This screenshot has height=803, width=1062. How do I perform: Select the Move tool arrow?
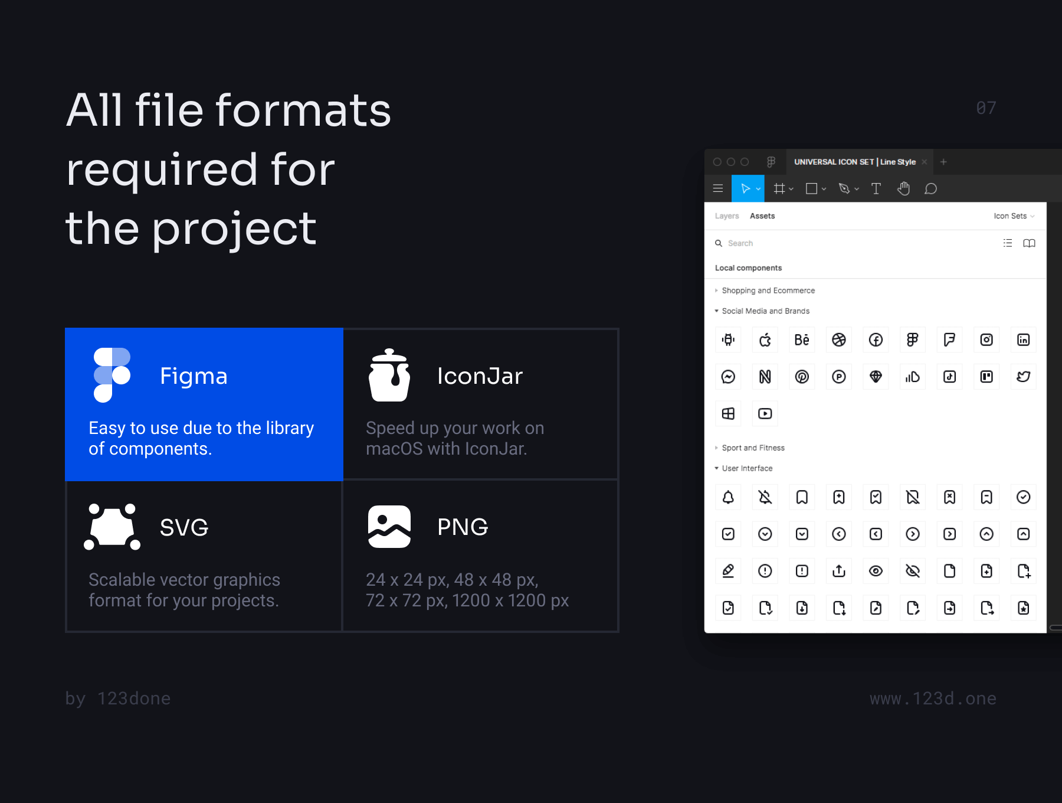745,188
